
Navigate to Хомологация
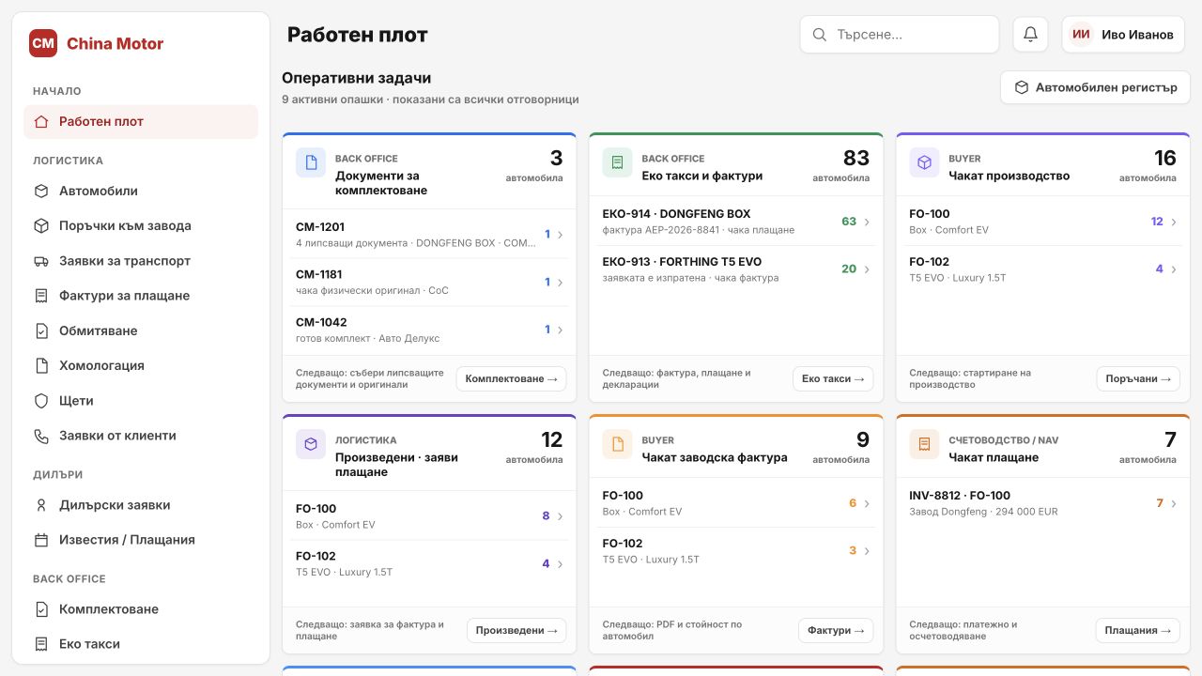coord(141,365)
